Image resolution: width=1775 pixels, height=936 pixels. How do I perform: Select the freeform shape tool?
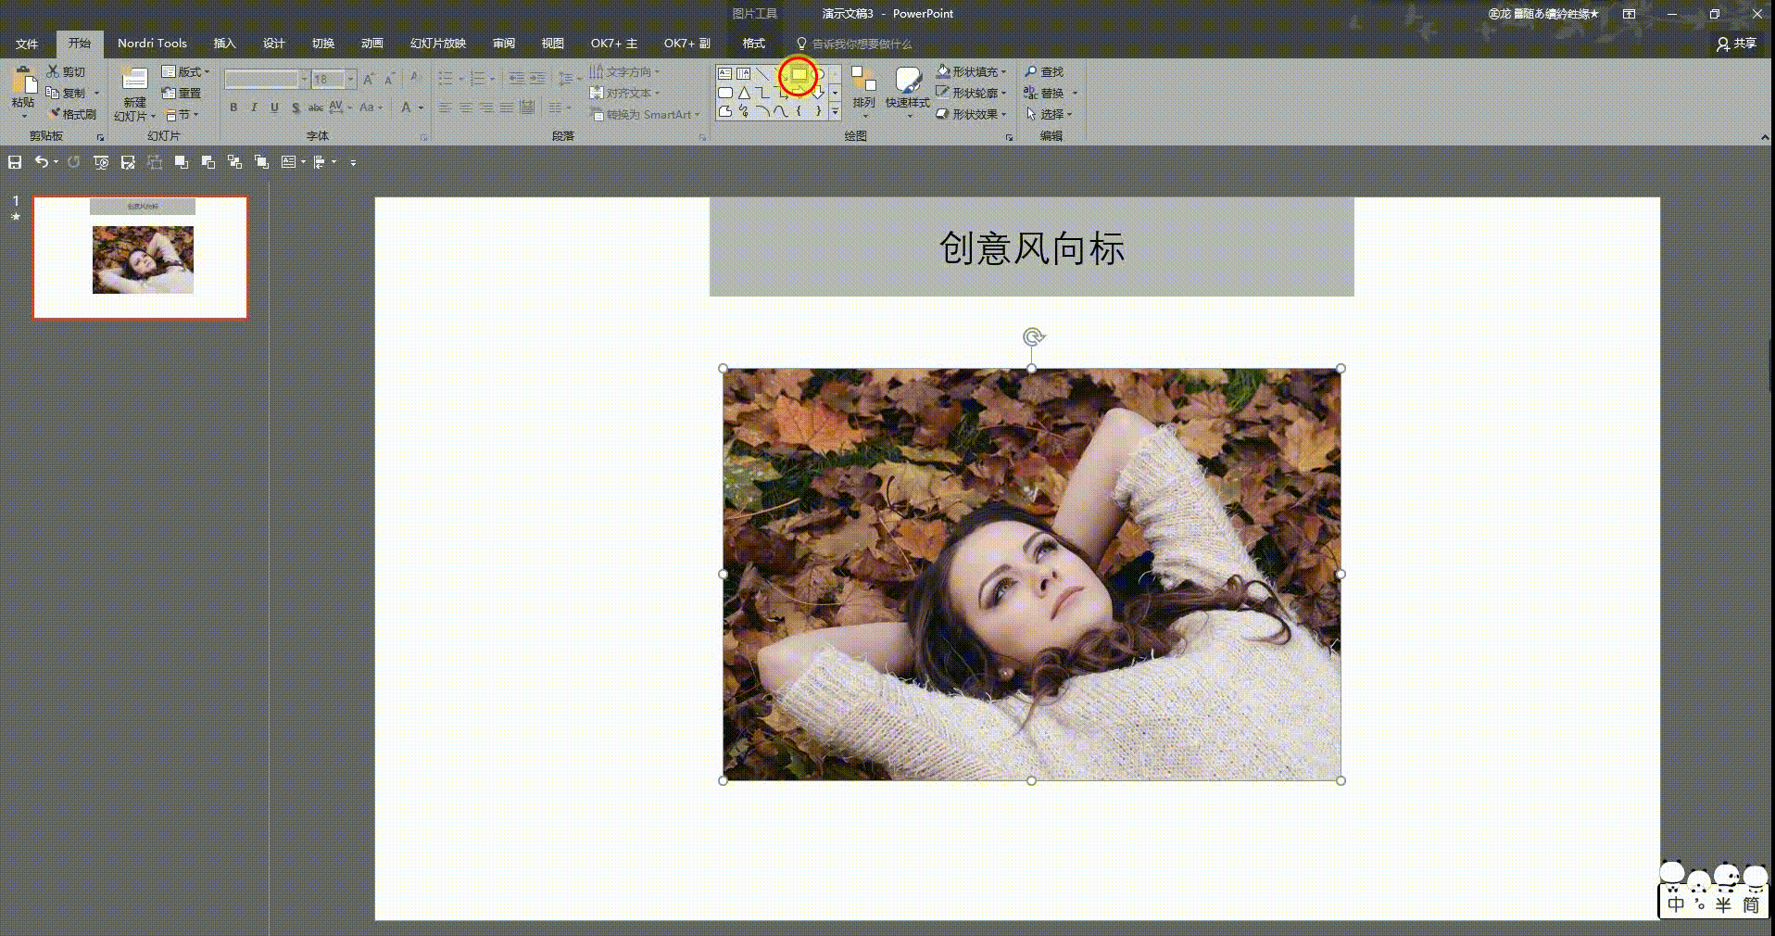pos(724,111)
